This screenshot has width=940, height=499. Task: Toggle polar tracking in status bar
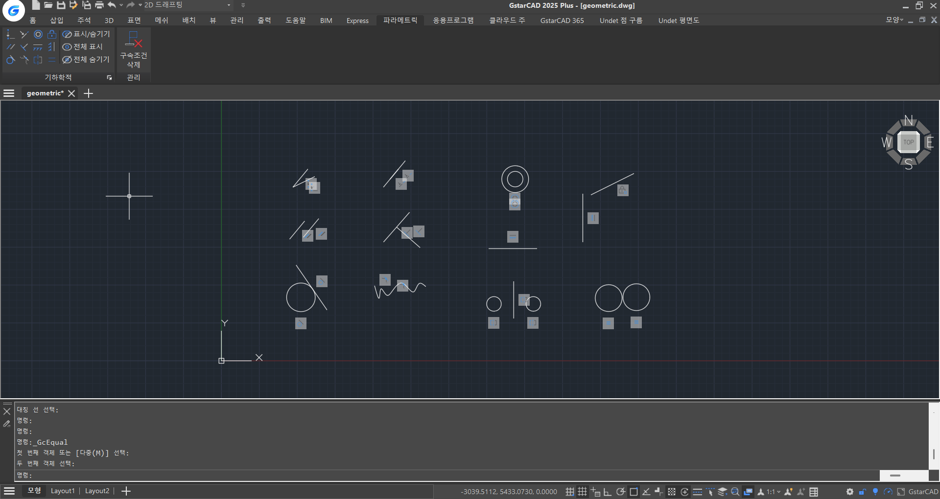[x=621, y=492]
